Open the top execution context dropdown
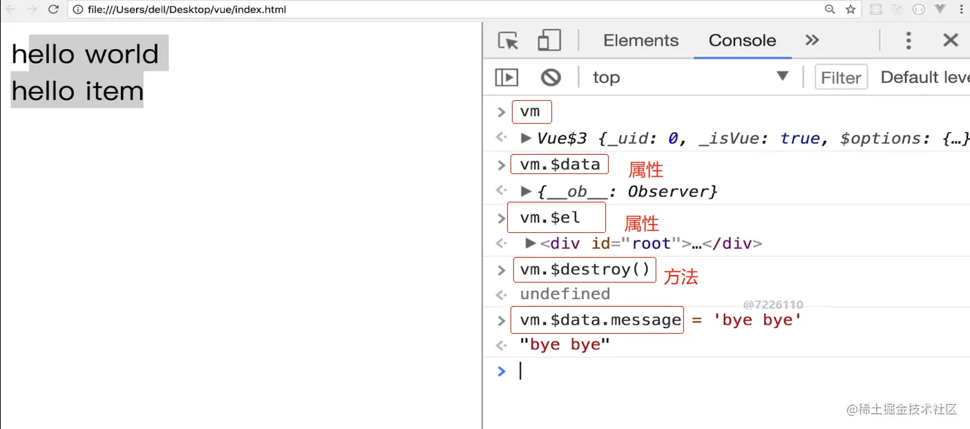Image resolution: width=970 pixels, height=429 pixels. click(690, 77)
